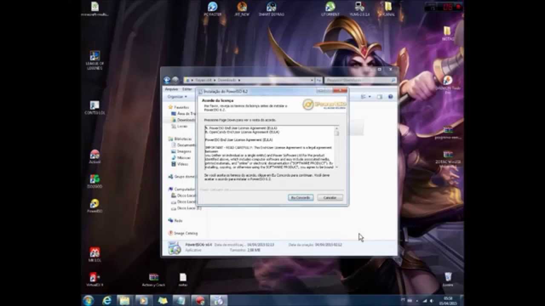This screenshot has width=545, height=306.
Task: Open Explorer help question mark icon
Action: tap(390, 97)
